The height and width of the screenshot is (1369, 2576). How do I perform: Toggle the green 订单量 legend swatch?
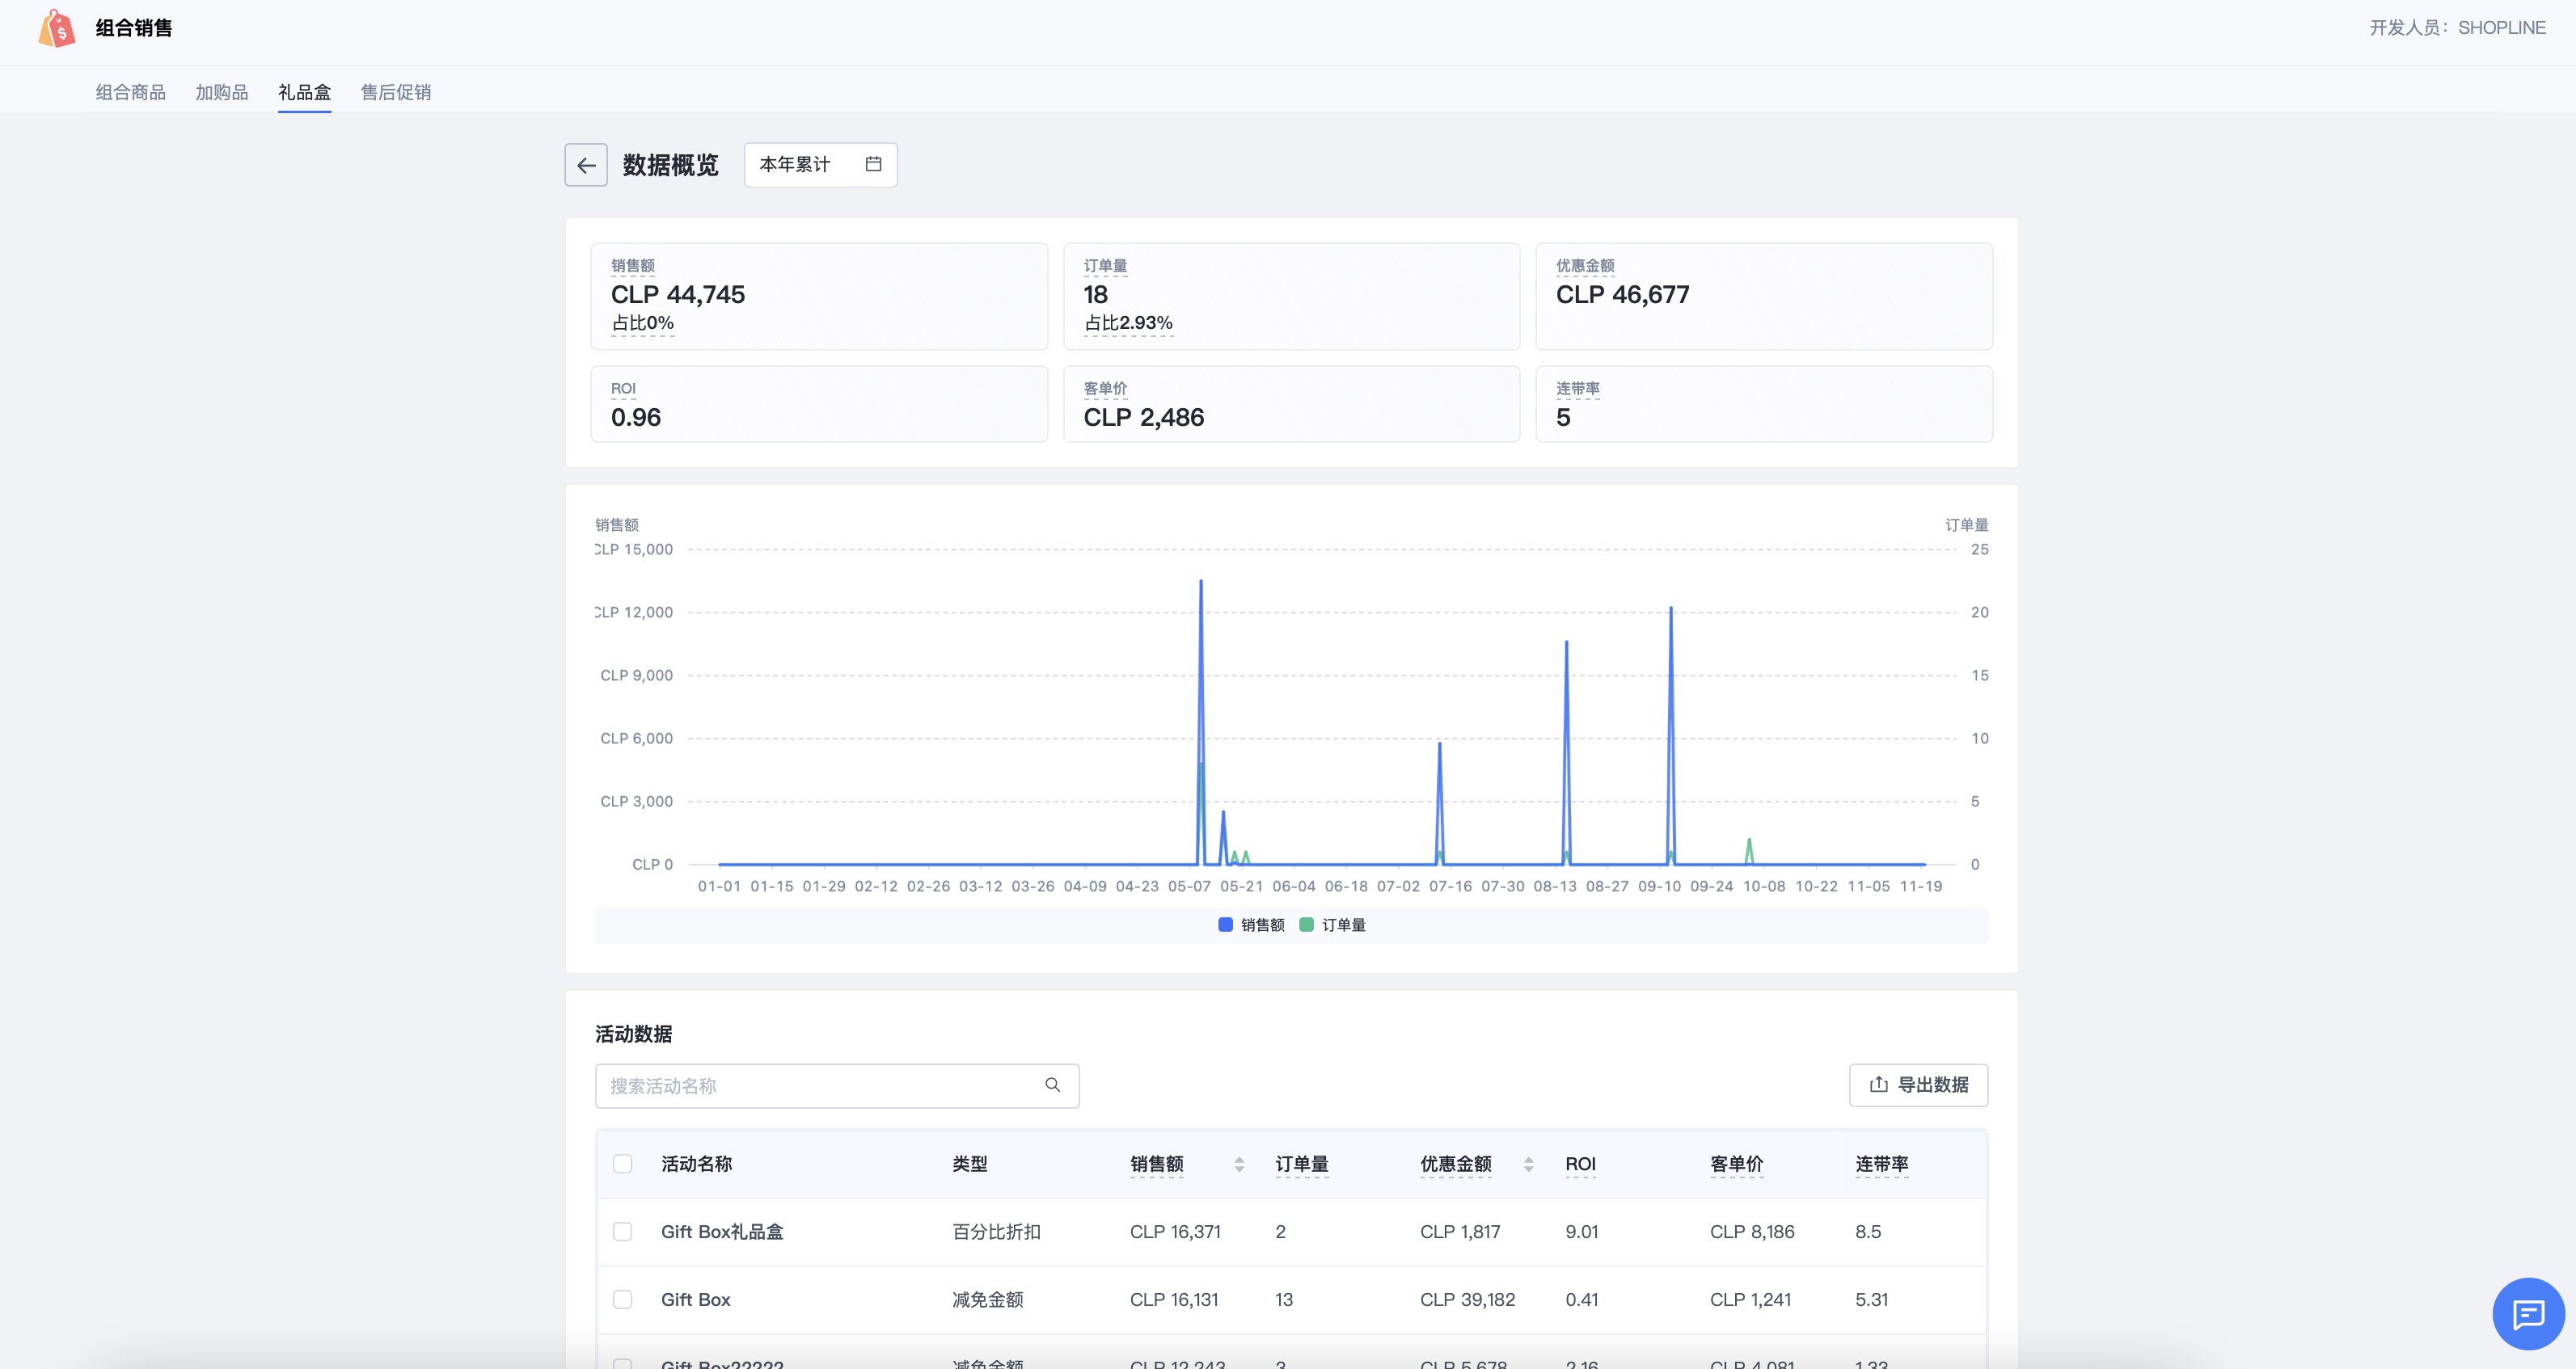point(1306,925)
